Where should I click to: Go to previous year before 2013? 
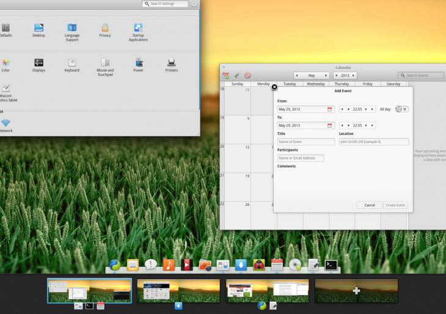(336, 76)
